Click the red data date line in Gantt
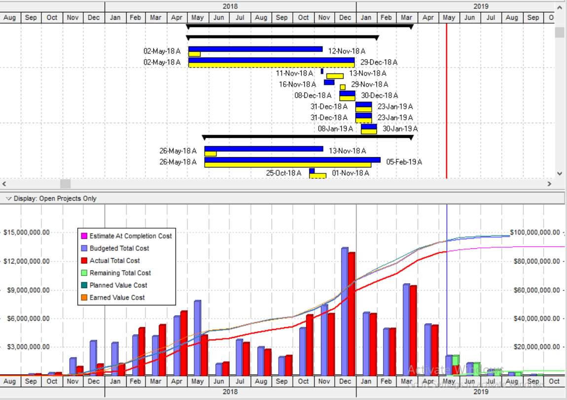Image resolution: width=567 pixels, height=400 pixels. tap(447, 101)
